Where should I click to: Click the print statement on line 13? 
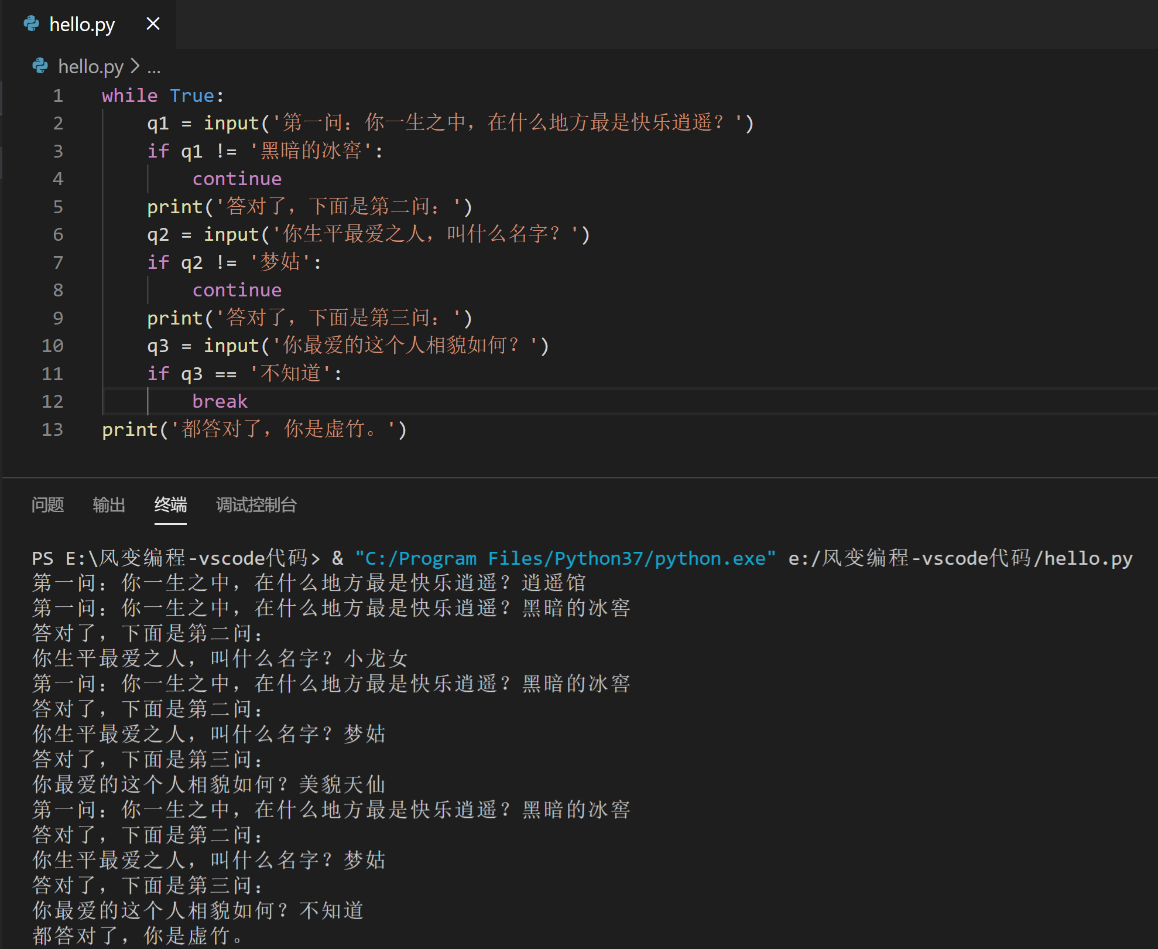[x=130, y=429]
